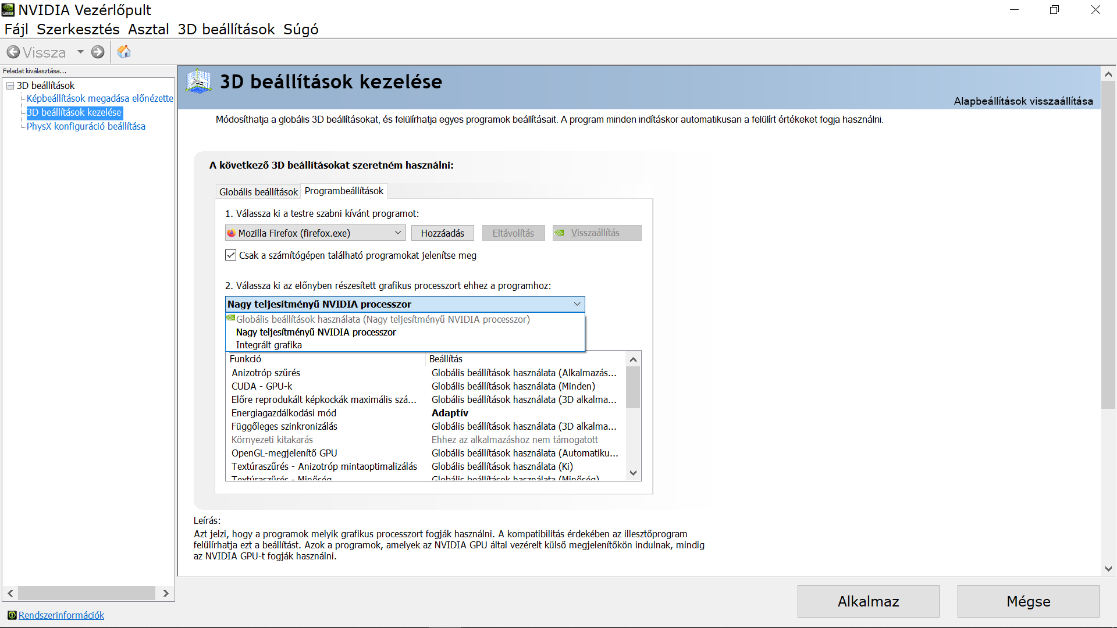
Task: Select Textúraszűrés - Anizotróp mintaoptimalizálás row
Action: click(426, 466)
